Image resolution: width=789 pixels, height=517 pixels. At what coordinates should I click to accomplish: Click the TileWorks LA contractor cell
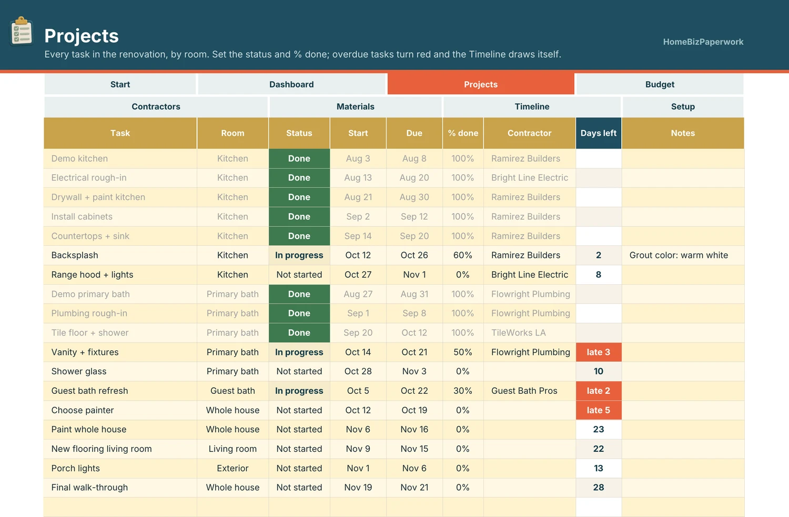(x=530, y=333)
